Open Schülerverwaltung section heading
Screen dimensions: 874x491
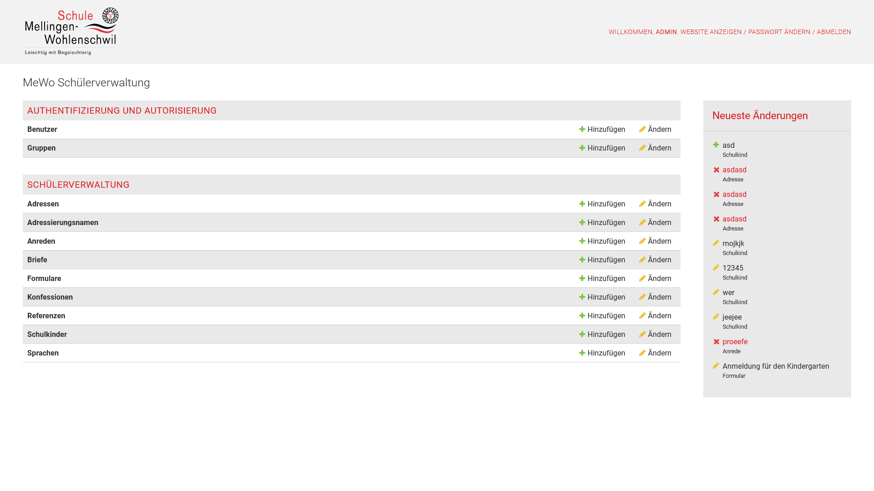[x=78, y=185]
